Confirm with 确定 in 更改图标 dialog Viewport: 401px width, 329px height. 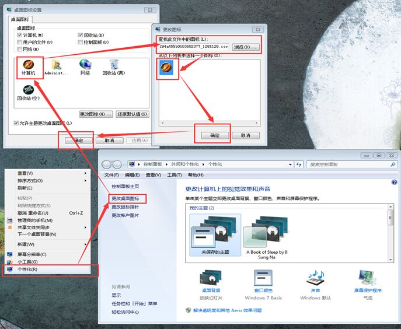(x=215, y=135)
